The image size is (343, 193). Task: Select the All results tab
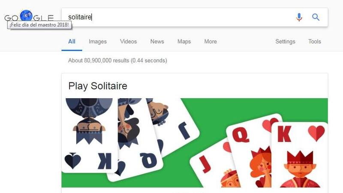click(72, 41)
